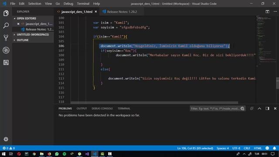Select the javascript_ders_1.html editor tab
Viewport: 279px width, 157px height.
[77, 12]
